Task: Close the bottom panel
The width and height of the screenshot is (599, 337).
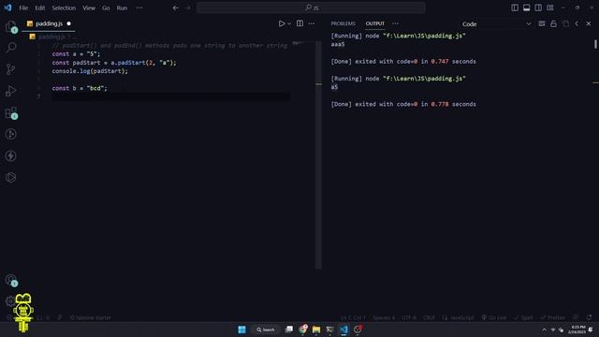Action: pyautogui.click(x=589, y=23)
